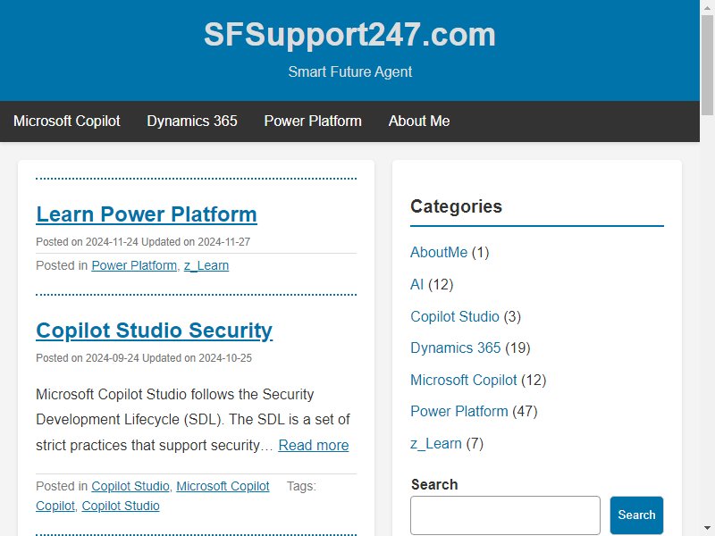Open Dynamics 365 category in sidebar
Viewport: 715px width, 536px height.
pyautogui.click(x=456, y=348)
